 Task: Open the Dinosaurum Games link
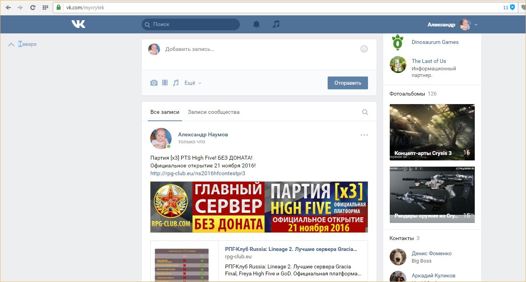coord(435,42)
